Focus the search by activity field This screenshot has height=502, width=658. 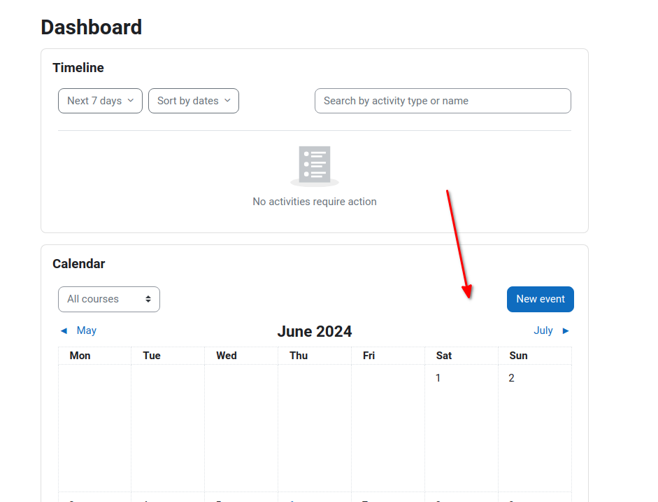coord(443,101)
